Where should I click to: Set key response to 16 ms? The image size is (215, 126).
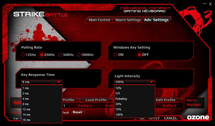point(42,120)
